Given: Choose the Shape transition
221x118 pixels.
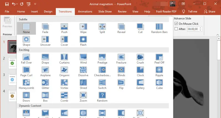Looking at the screenshot, I should click(26, 41).
